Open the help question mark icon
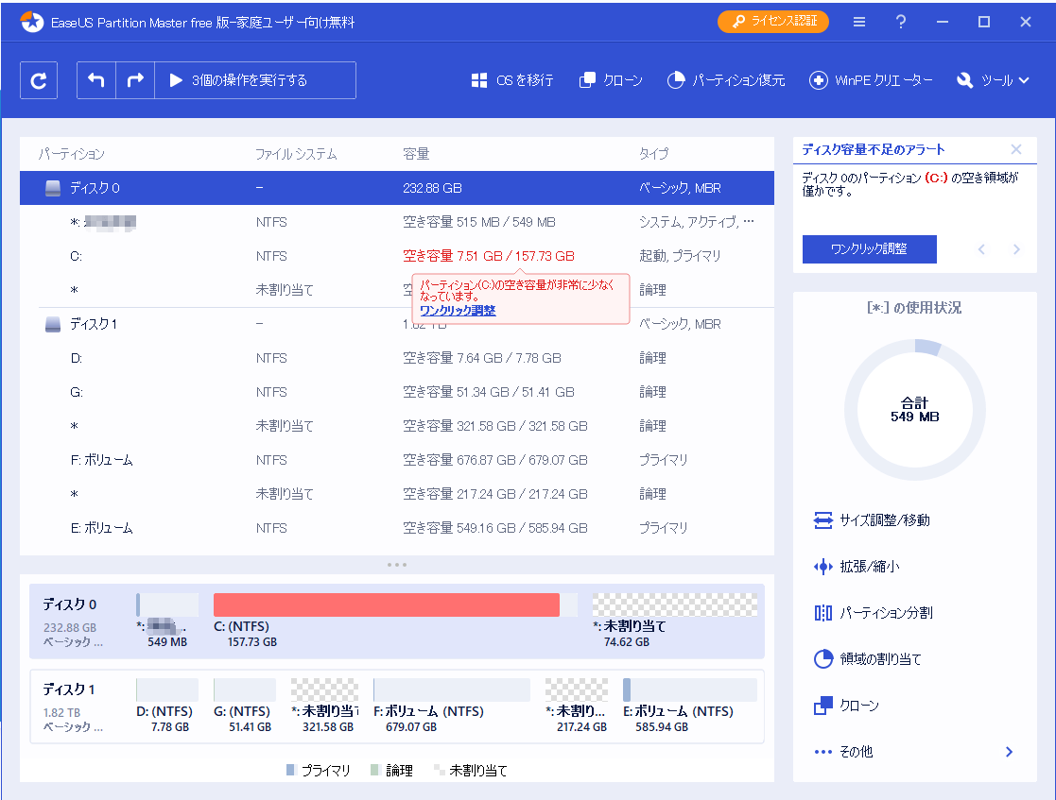 pos(900,22)
